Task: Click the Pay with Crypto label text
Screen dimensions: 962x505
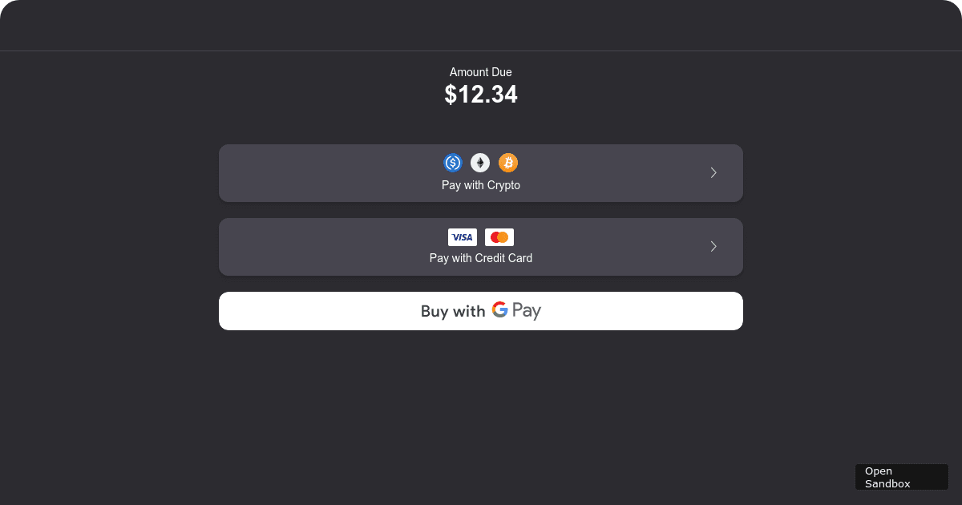Action: (x=480, y=184)
